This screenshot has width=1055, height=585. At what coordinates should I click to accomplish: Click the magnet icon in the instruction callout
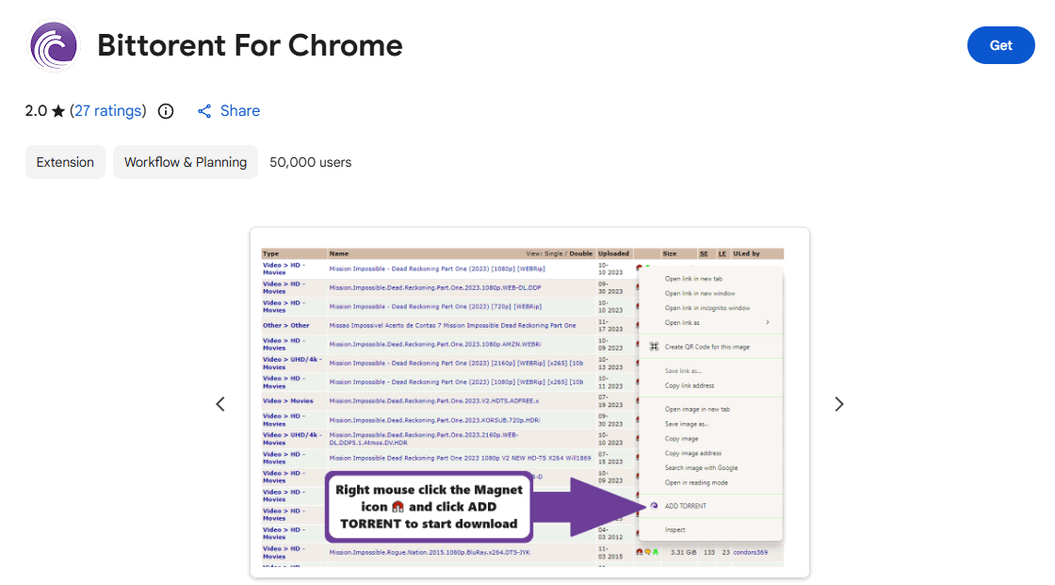(x=398, y=507)
